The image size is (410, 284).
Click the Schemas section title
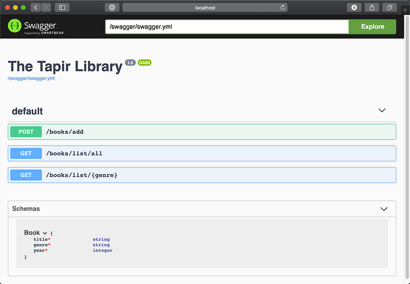pos(26,209)
